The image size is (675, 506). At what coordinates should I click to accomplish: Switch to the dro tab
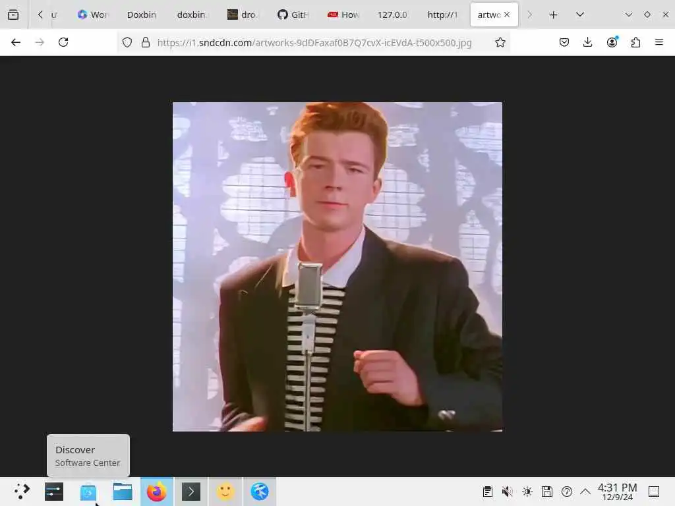point(242,14)
